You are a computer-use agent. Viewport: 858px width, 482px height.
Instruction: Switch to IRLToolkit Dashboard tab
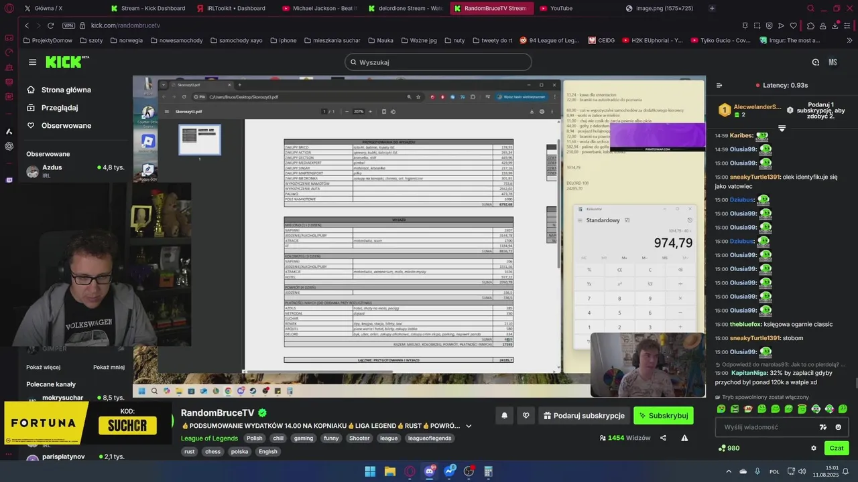coord(232,8)
